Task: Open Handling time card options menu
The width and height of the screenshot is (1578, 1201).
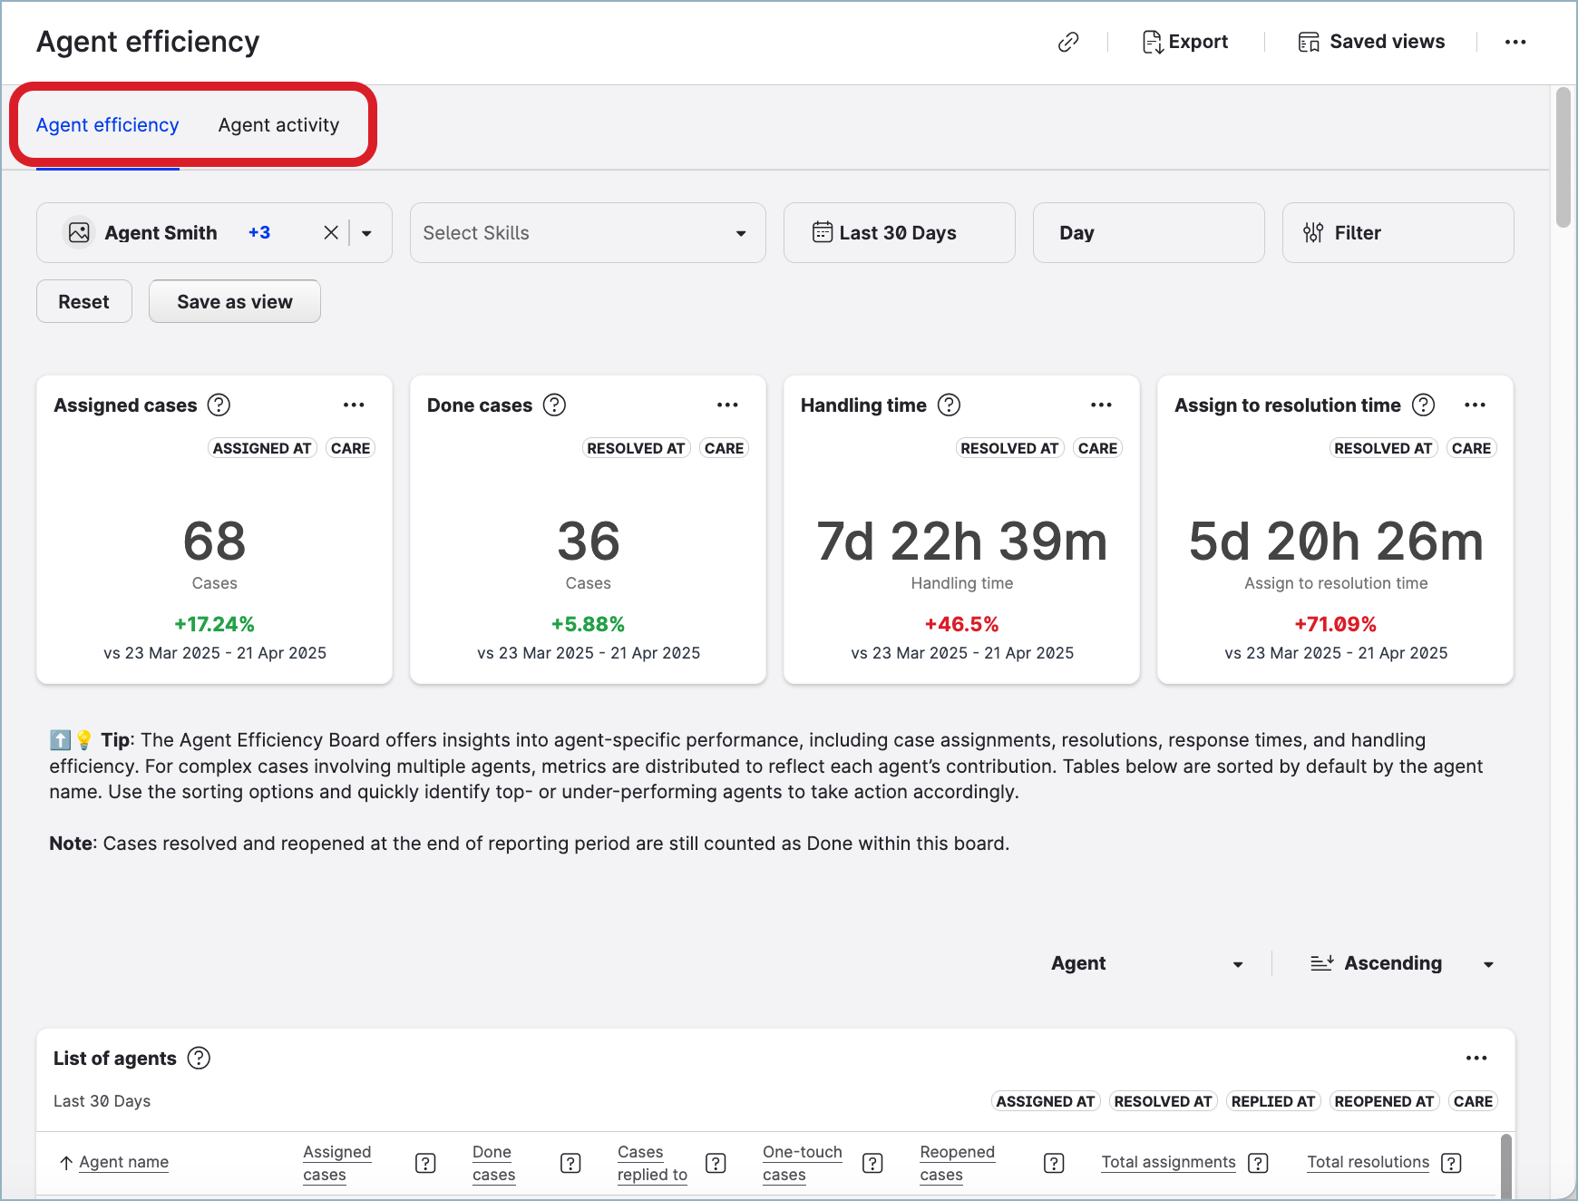Action: [x=1101, y=405]
